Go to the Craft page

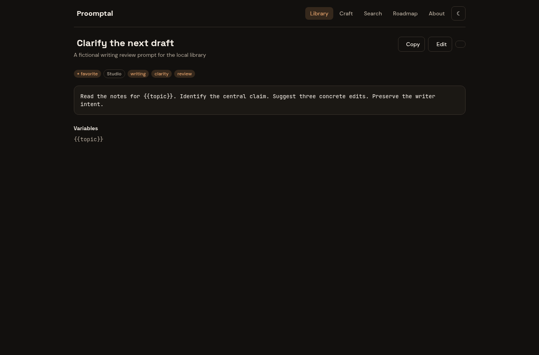(x=346, y=13)
